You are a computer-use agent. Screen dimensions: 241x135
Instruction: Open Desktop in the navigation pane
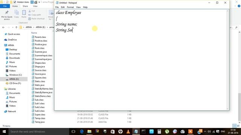(13, 49)
